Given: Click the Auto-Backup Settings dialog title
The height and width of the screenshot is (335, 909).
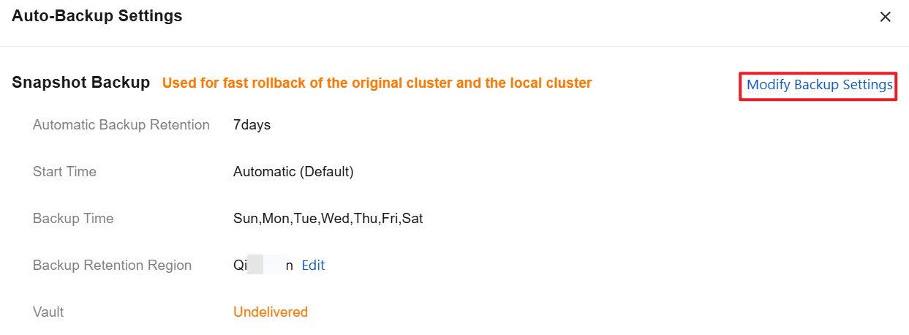Looking at the screenshot, I should point(97,15).
